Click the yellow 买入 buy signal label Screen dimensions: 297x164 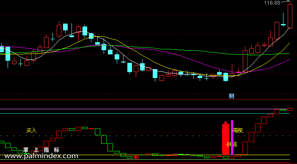coord(31,130)
